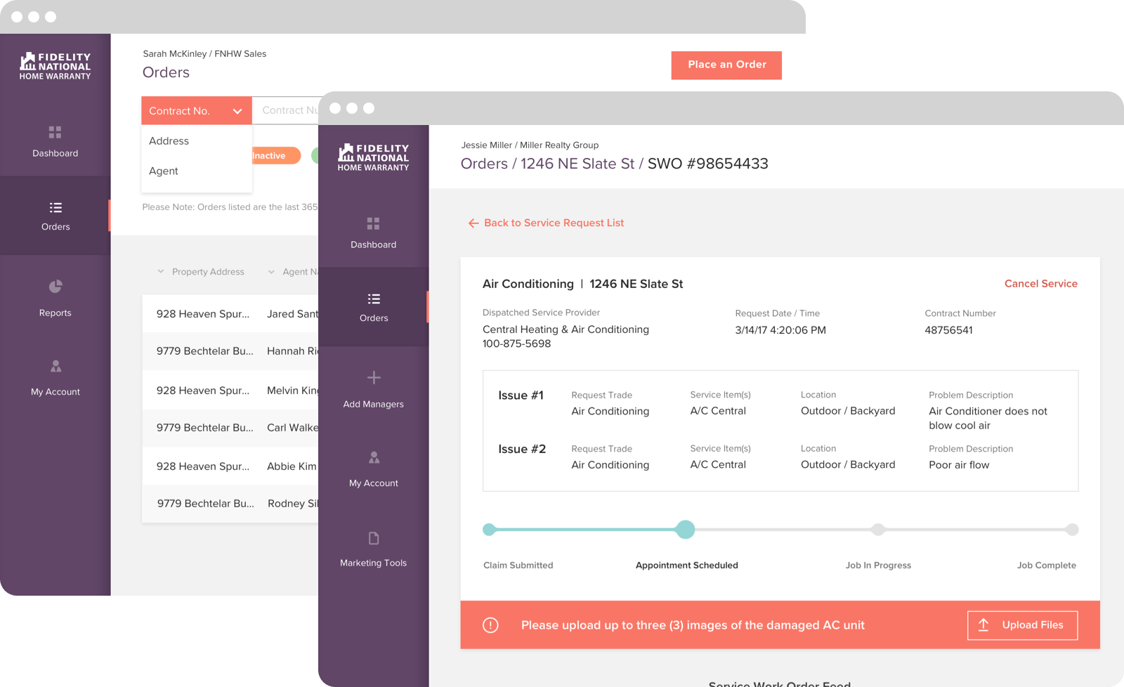Expand the Contract No. dropdown

point(196,111)
